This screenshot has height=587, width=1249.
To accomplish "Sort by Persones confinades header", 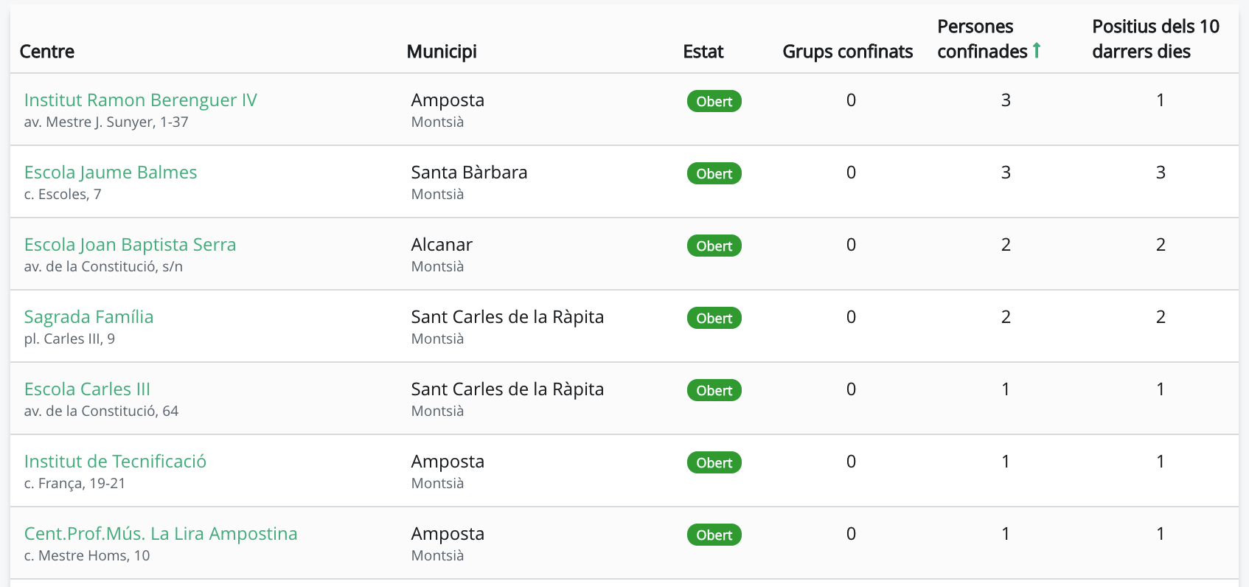I will pos(982,39).
